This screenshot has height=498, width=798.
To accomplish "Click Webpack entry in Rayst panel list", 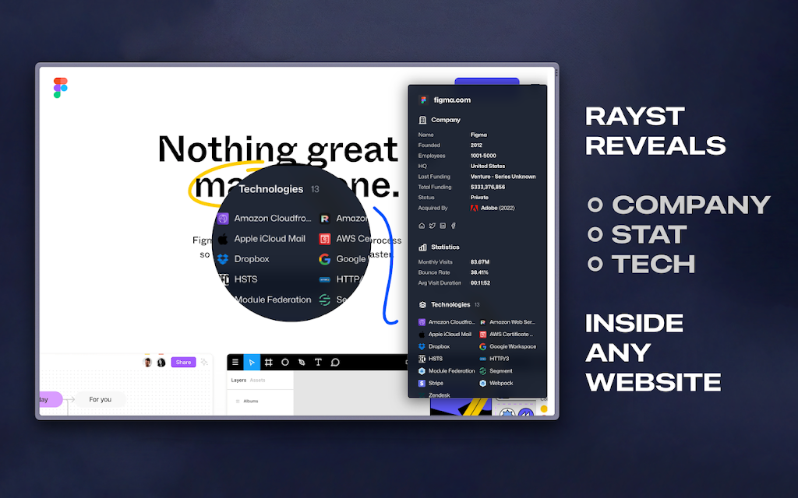I will coord(496,383).
